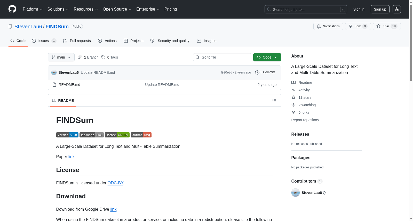Click the star icon beside 18 stars

tap(293, 97)
